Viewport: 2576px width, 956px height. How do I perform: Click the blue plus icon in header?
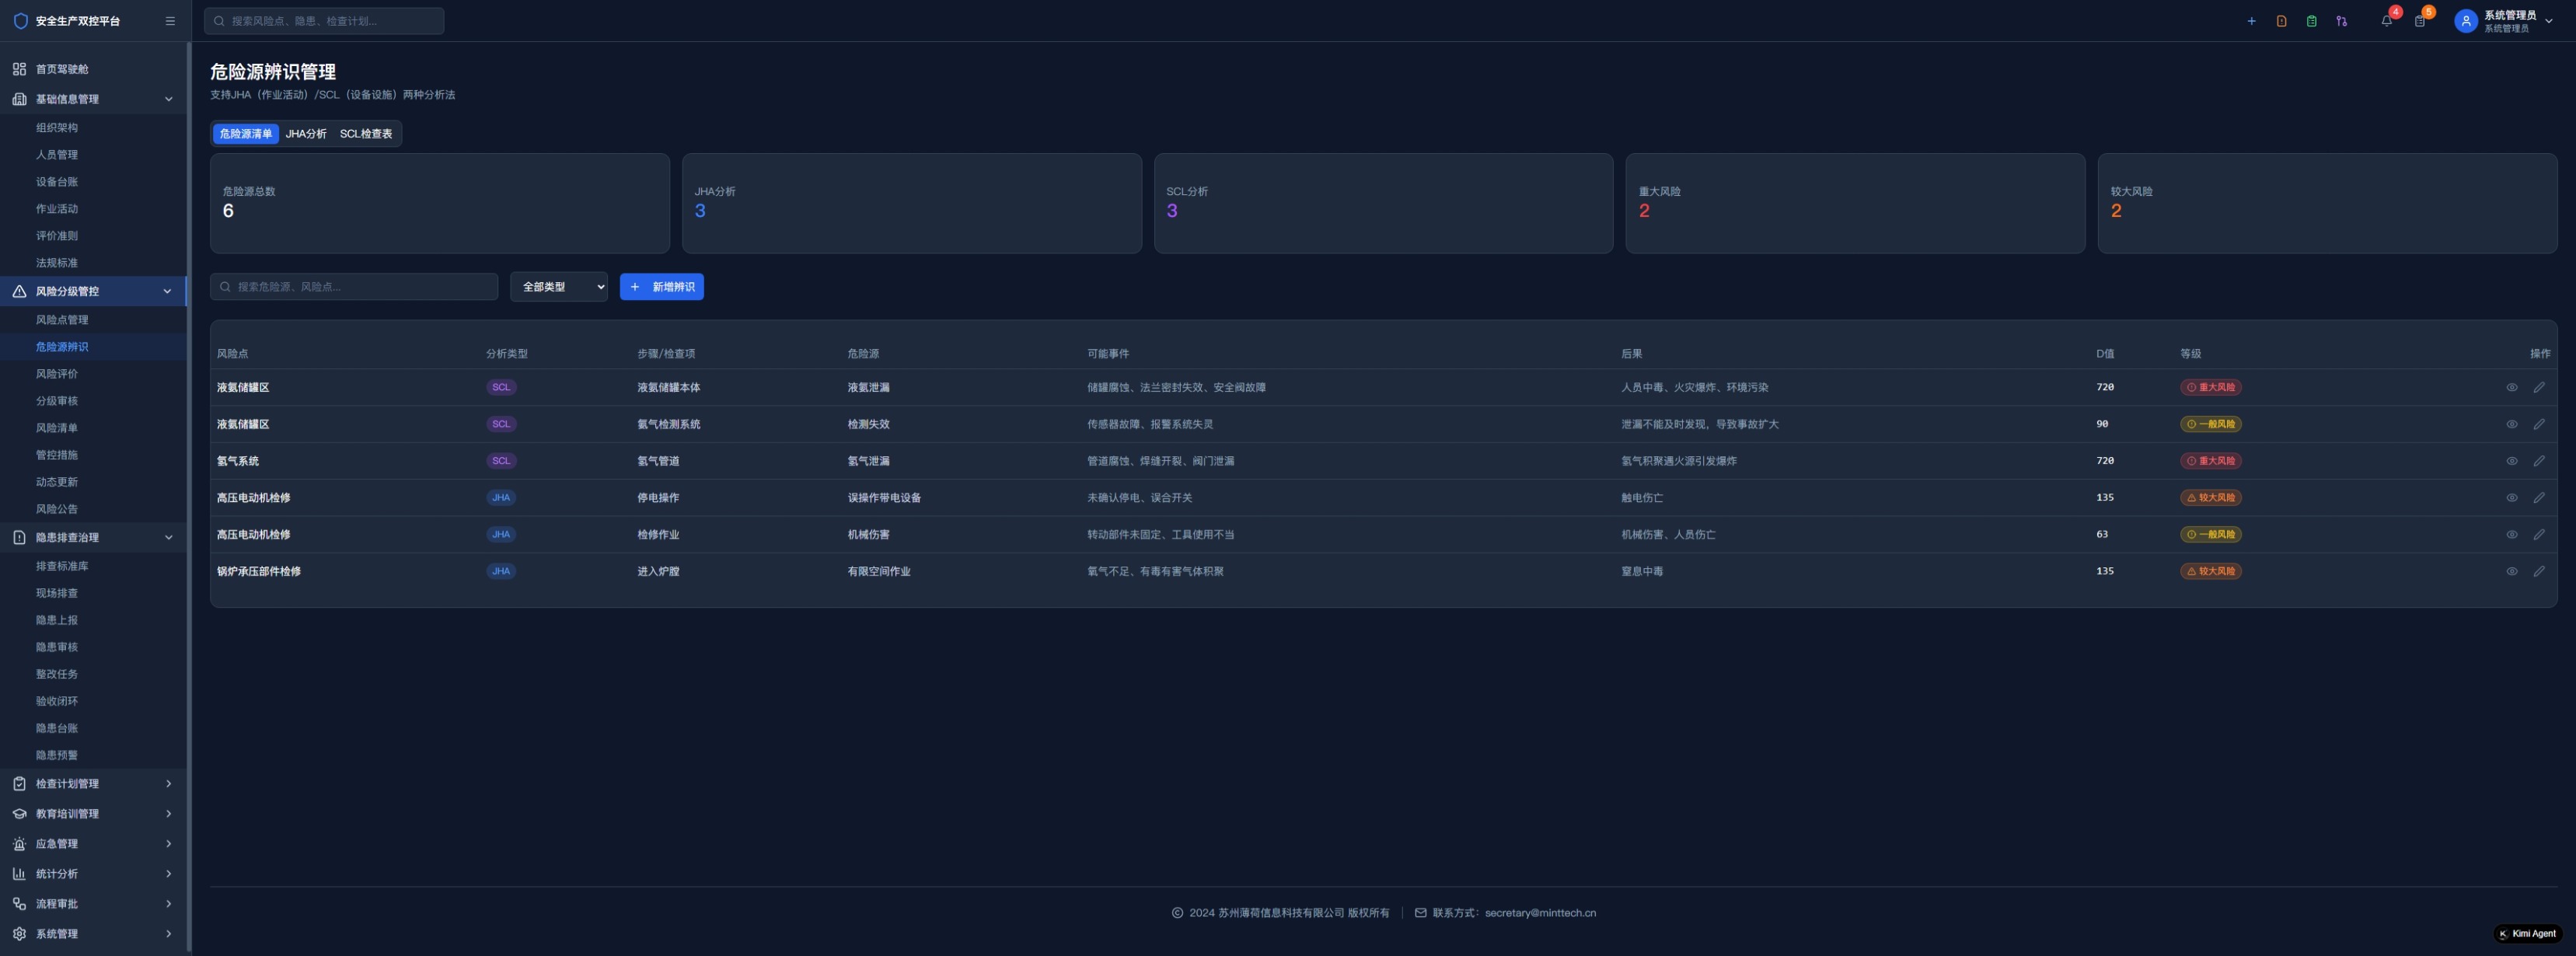coord(2251,21)
